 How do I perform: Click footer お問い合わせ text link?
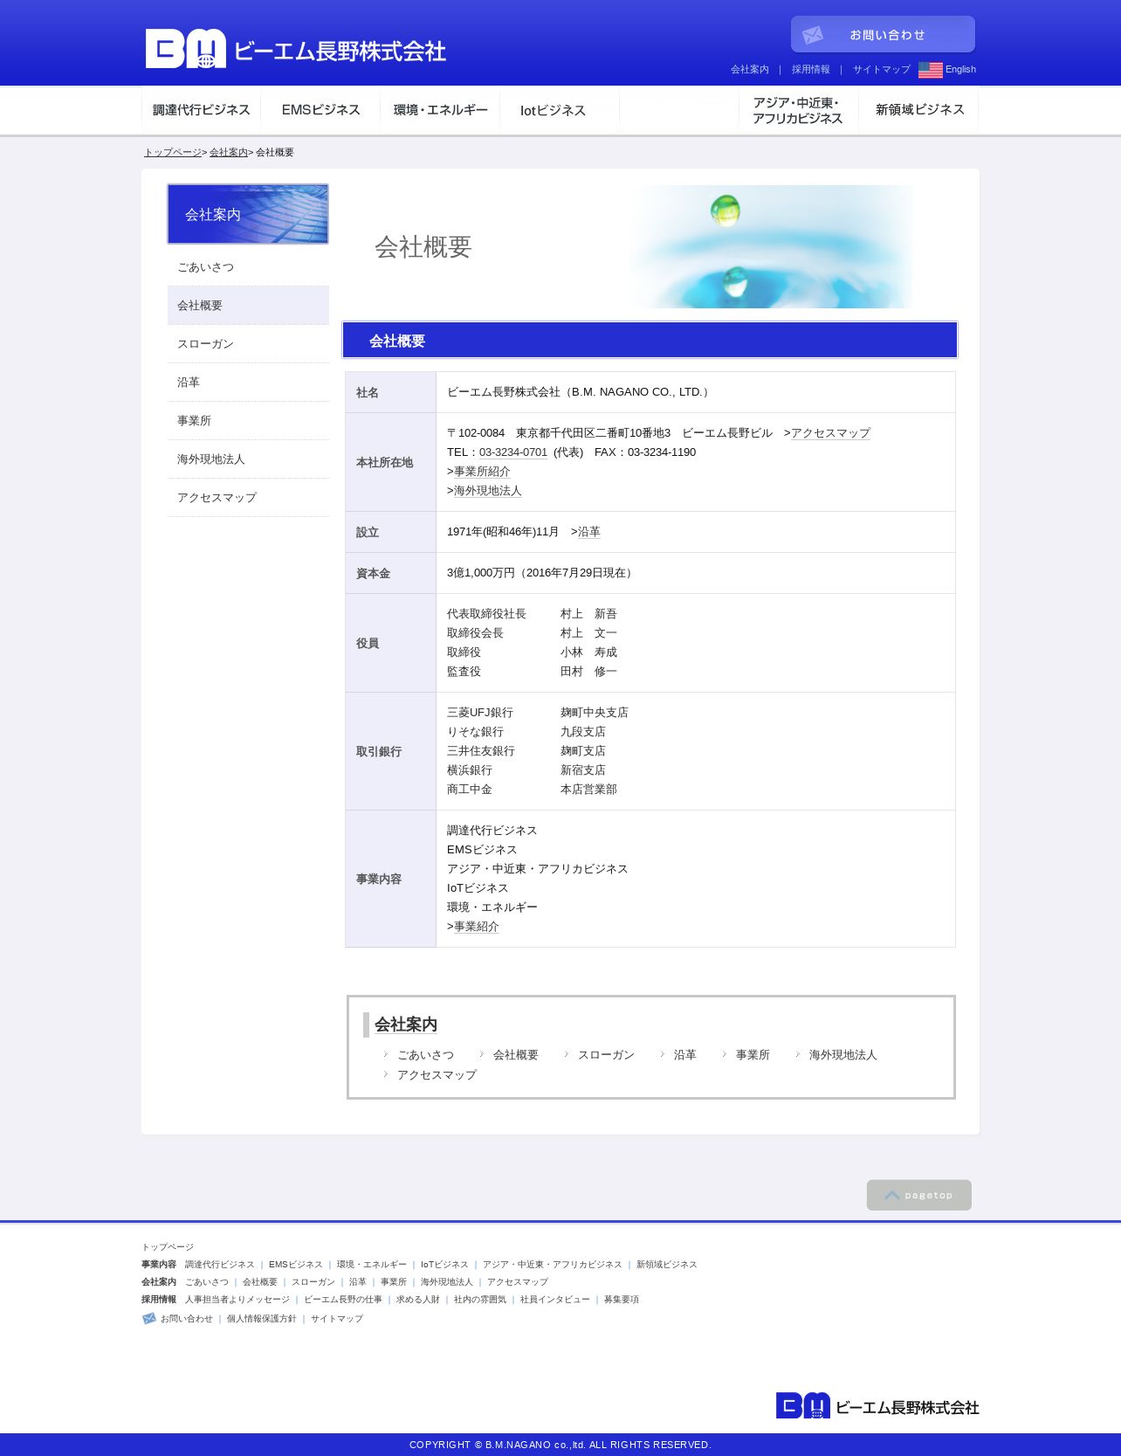click(187, 1319)
